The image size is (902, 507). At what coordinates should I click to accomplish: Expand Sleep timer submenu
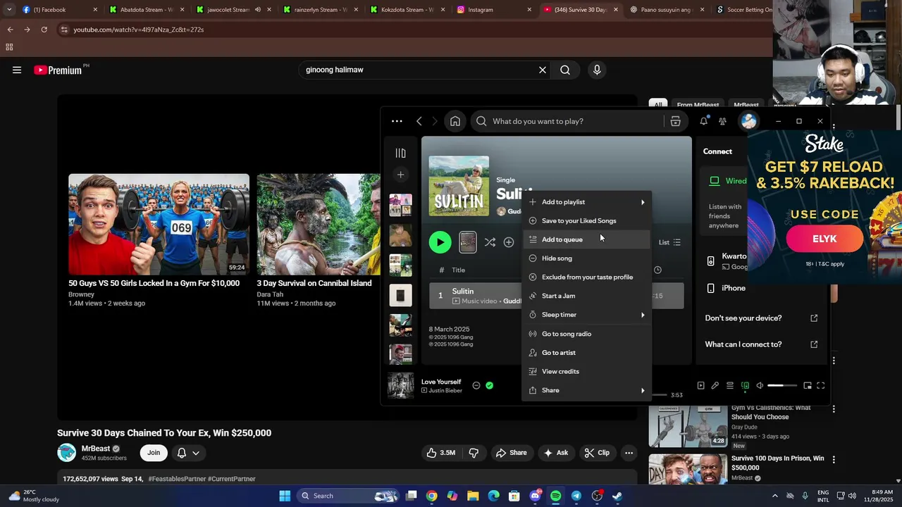click(x=586, y=315)
